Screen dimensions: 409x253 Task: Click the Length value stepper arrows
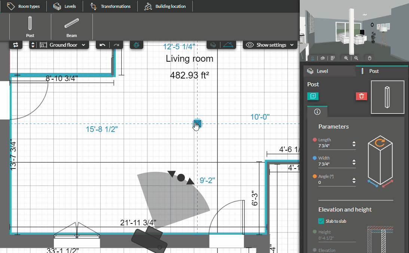[354, 144]
